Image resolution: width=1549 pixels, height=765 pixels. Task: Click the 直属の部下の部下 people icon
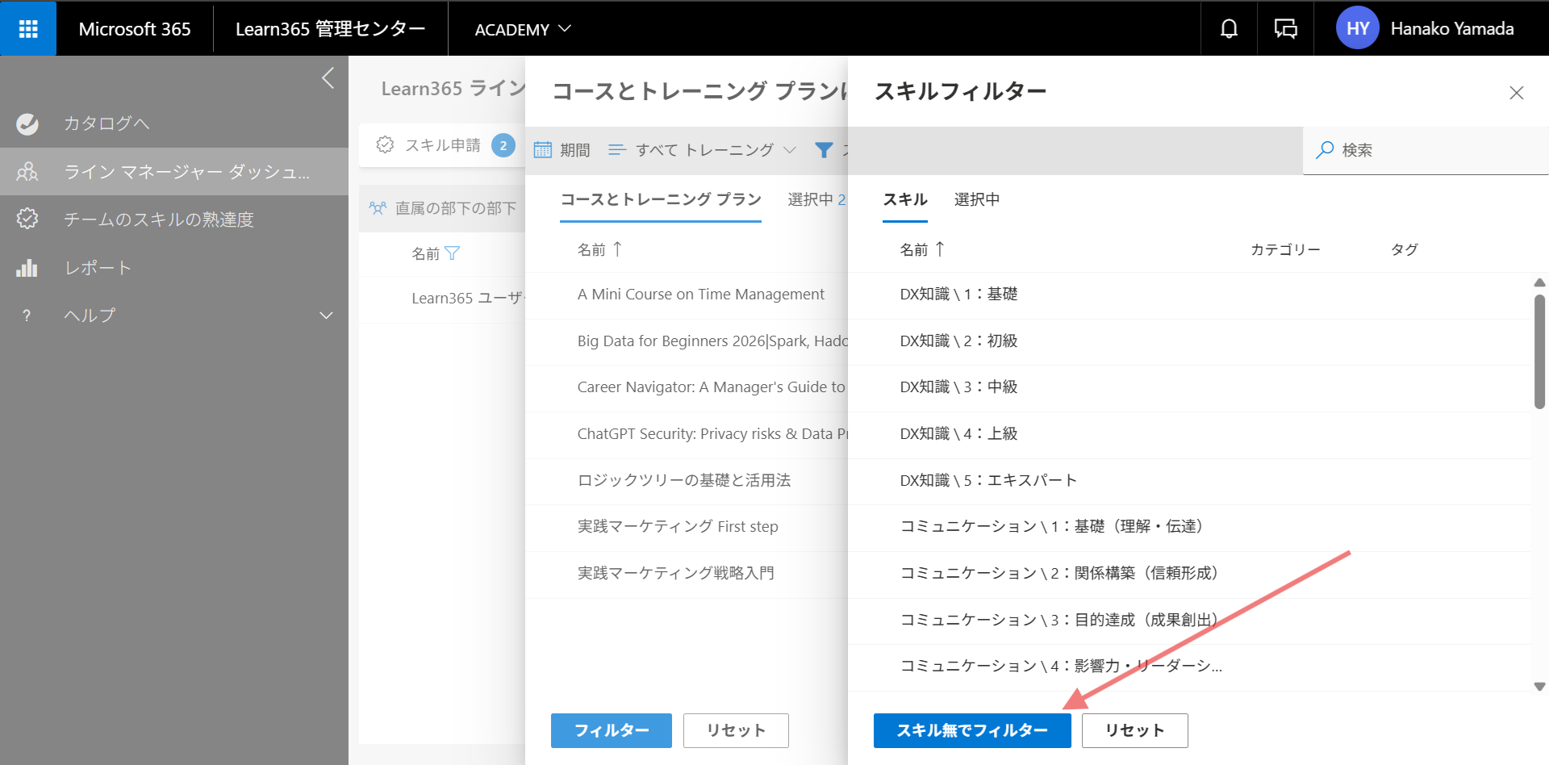click(x=378, y=207)
